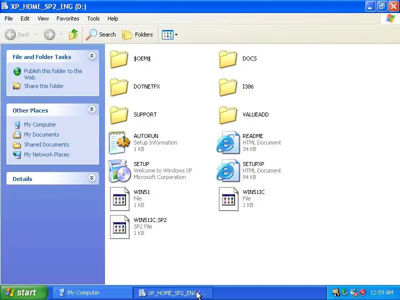Click Publish this folder to the Web
Viewport: 400px width, 300px height.
click(x=53, y=74)
